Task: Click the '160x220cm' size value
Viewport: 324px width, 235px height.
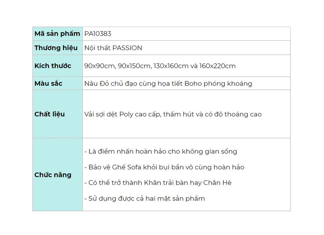Action: 217,66
